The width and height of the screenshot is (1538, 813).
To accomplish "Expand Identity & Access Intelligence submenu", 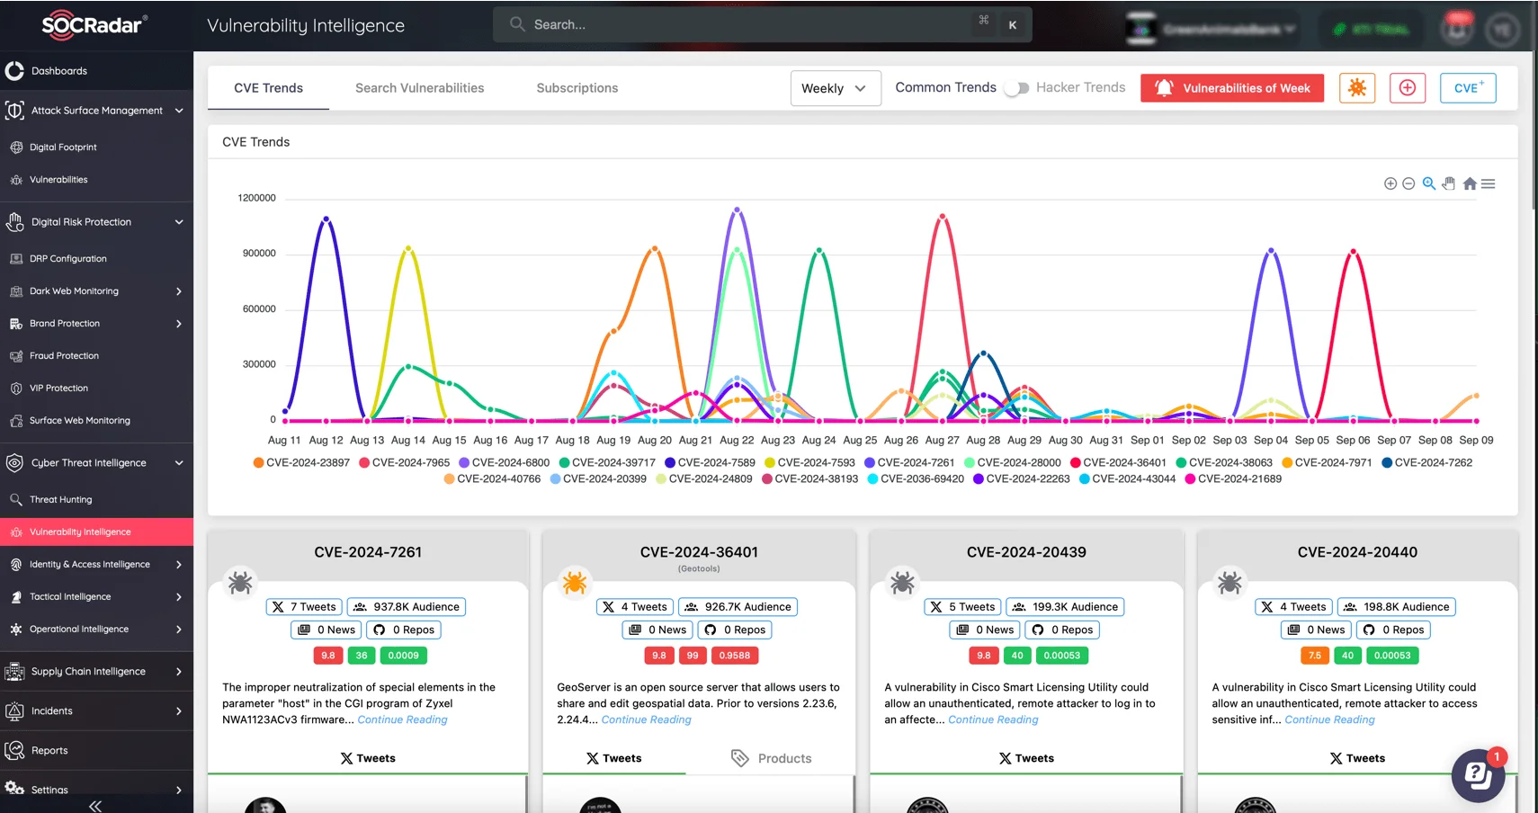I will click(x=179, y=565).
